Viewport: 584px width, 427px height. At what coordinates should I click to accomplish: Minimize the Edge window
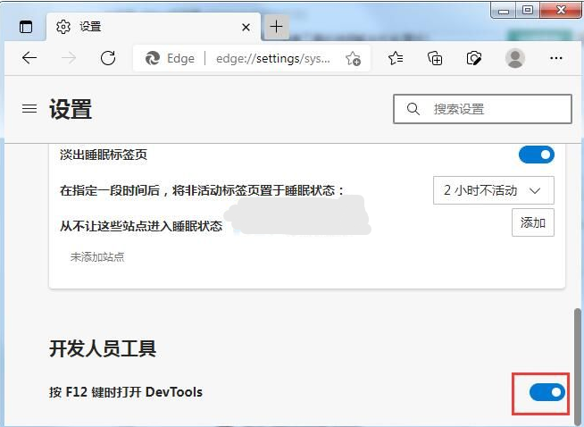[503, 10]
